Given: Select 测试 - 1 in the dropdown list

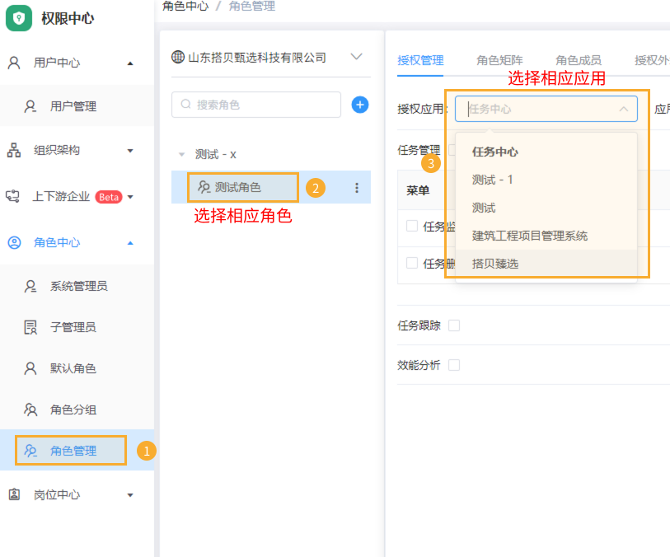Looking at the screenshot, I should point(546,180).
